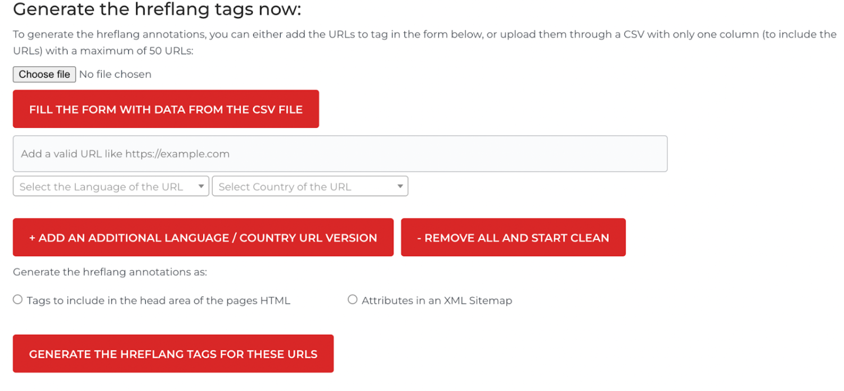Click the plus sign on the Add button
Screen dimensions: 844x391
click(x=33, y=238)
